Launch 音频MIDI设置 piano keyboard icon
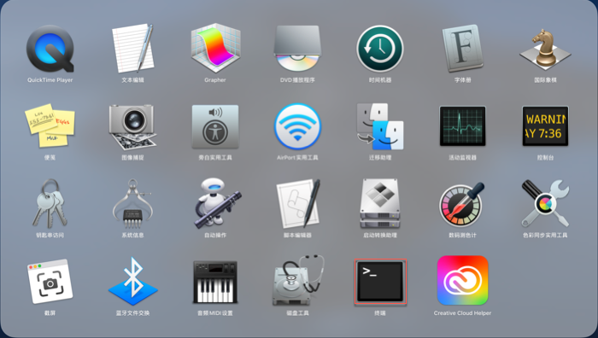598x338 pixels. 215,282
